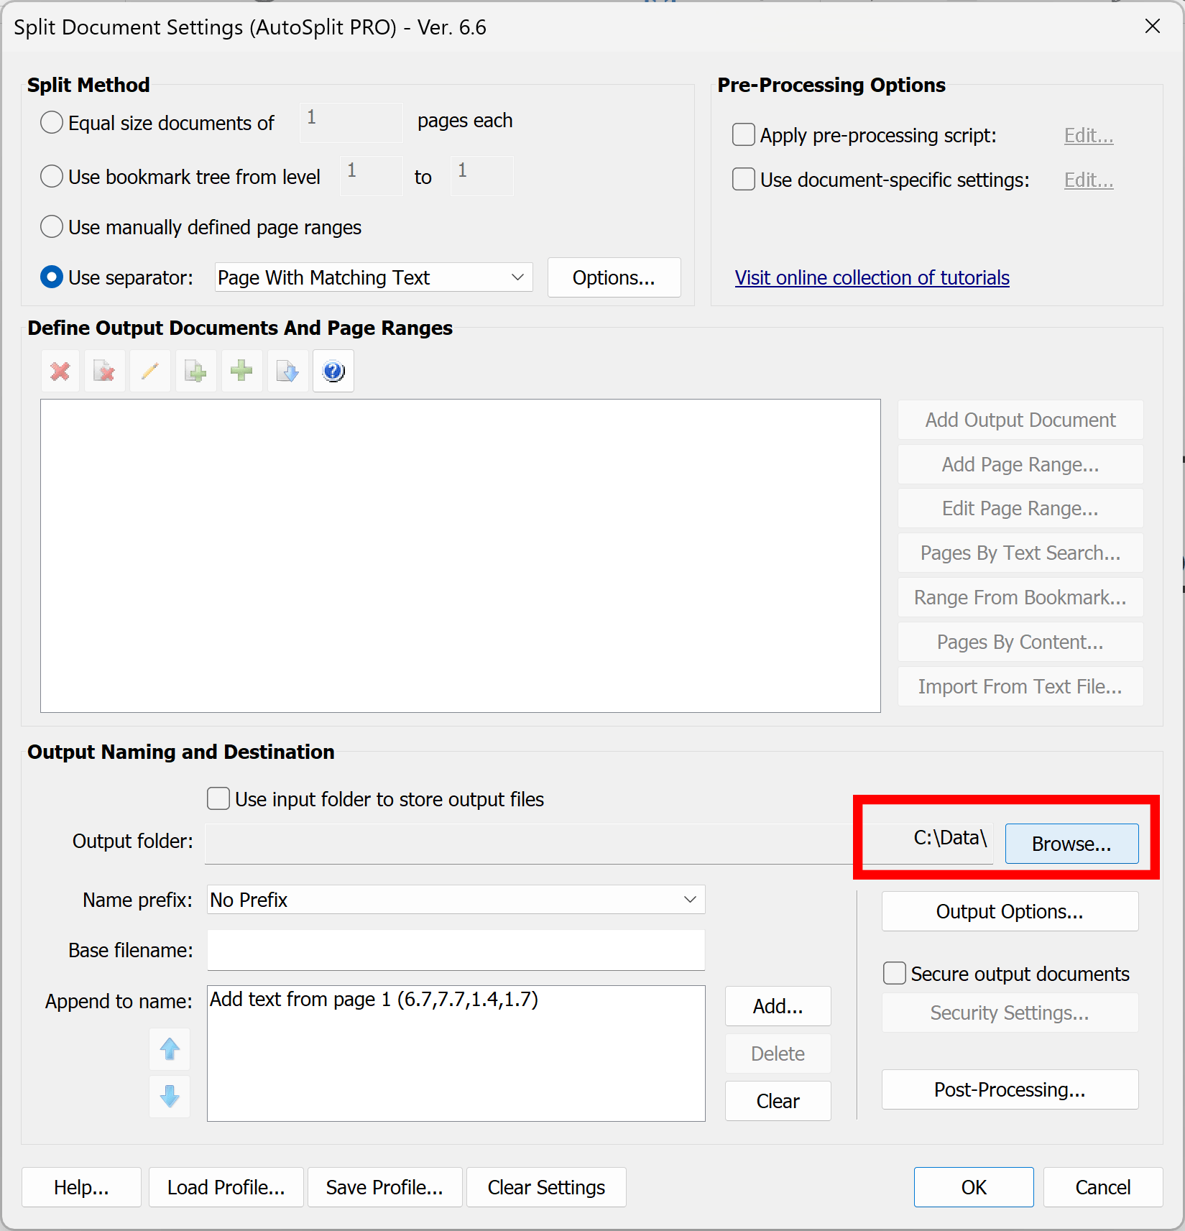Click the delete output document icon

point(105,371)
